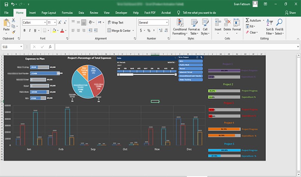Open the Calibri font name dropdown

pyautogui.click(x=44, y=23)
